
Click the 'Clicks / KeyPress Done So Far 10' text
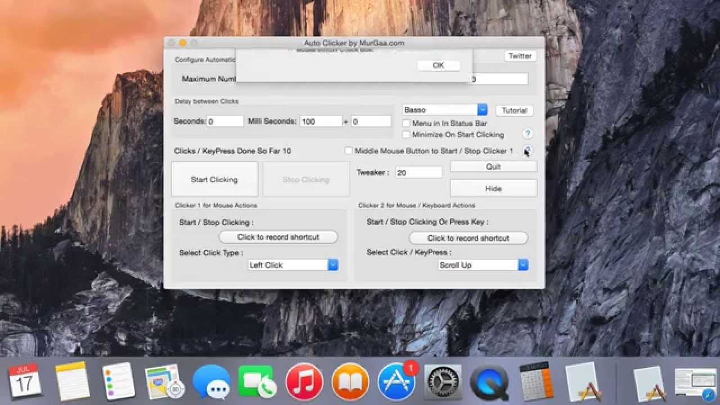[233, 151]
